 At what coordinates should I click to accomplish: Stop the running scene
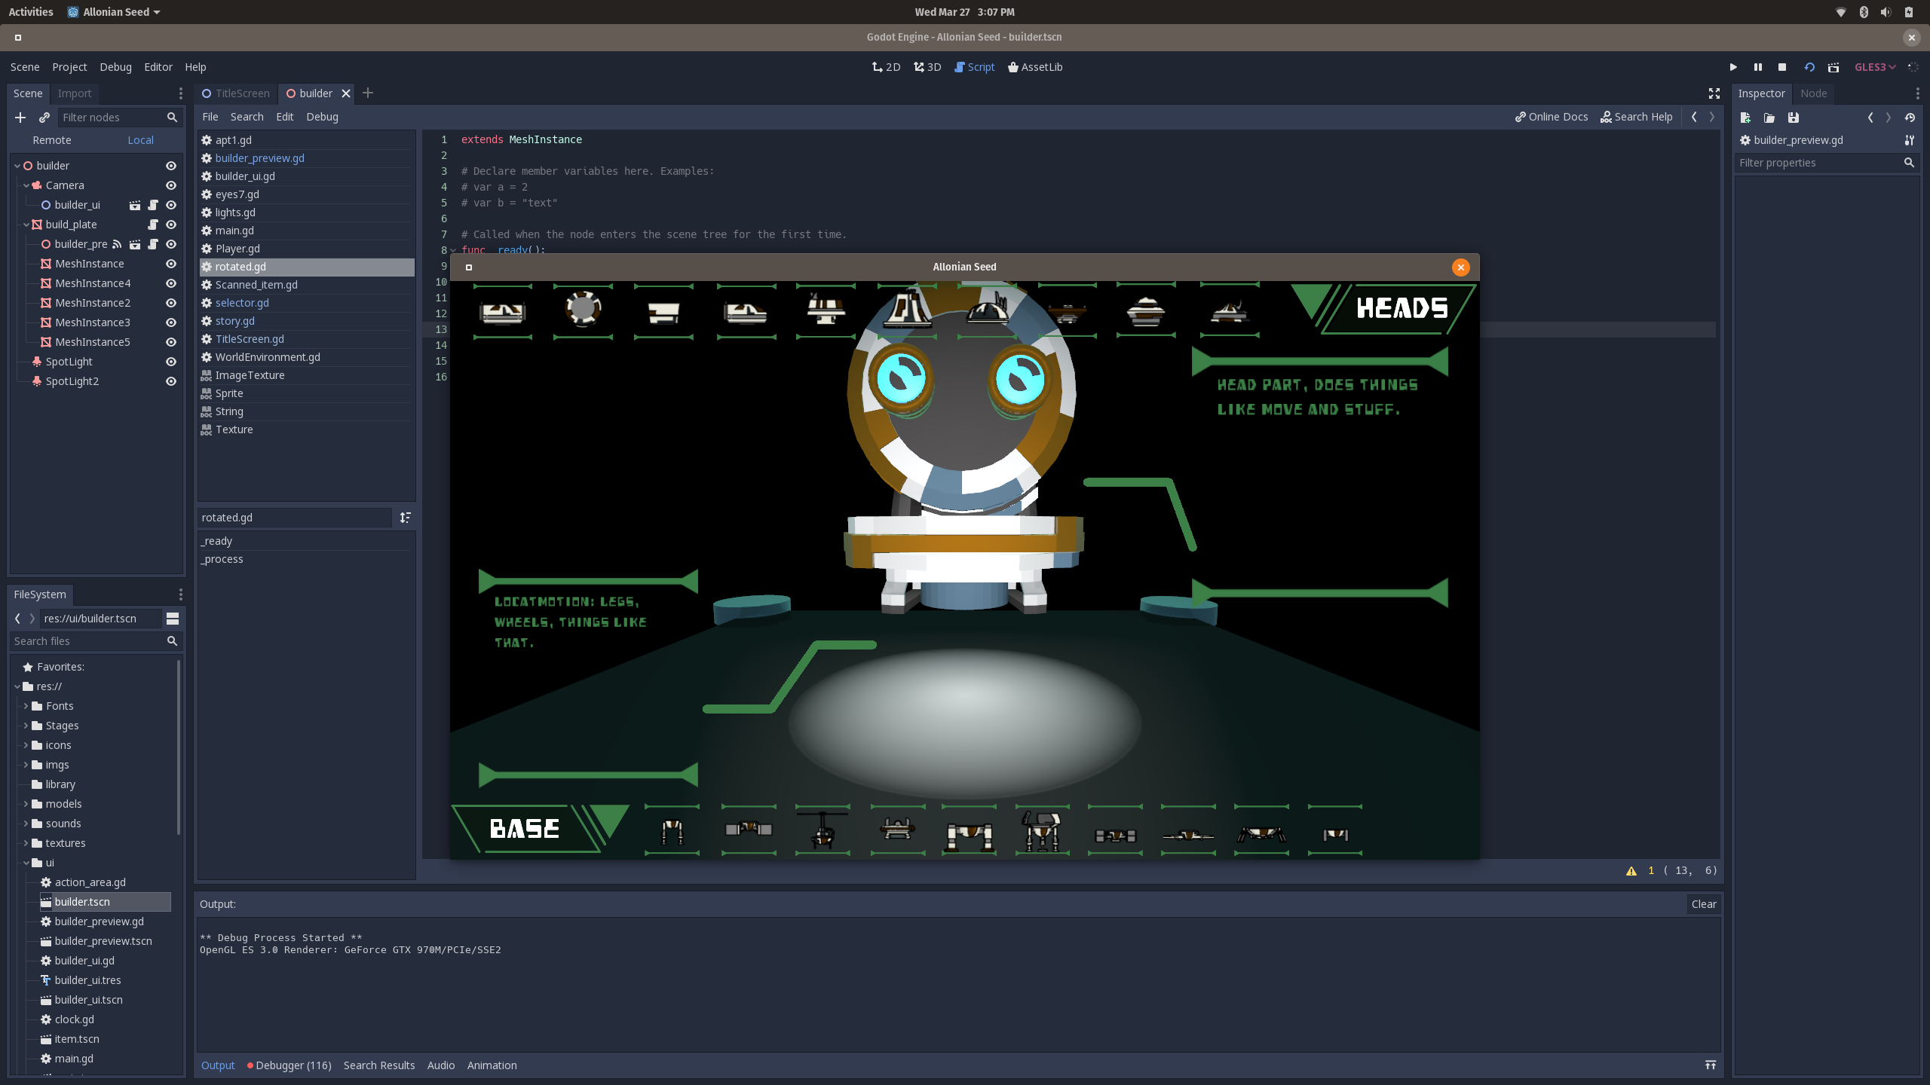pos(1782,67)
